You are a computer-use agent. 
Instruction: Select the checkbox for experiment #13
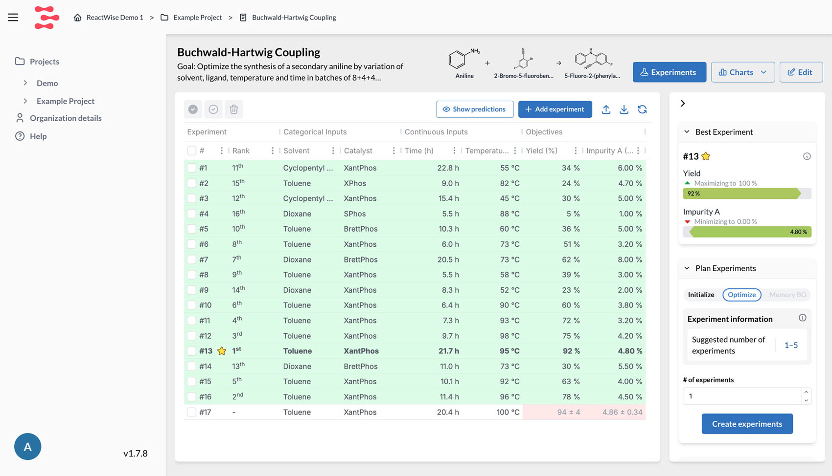(x=191, y=351)
